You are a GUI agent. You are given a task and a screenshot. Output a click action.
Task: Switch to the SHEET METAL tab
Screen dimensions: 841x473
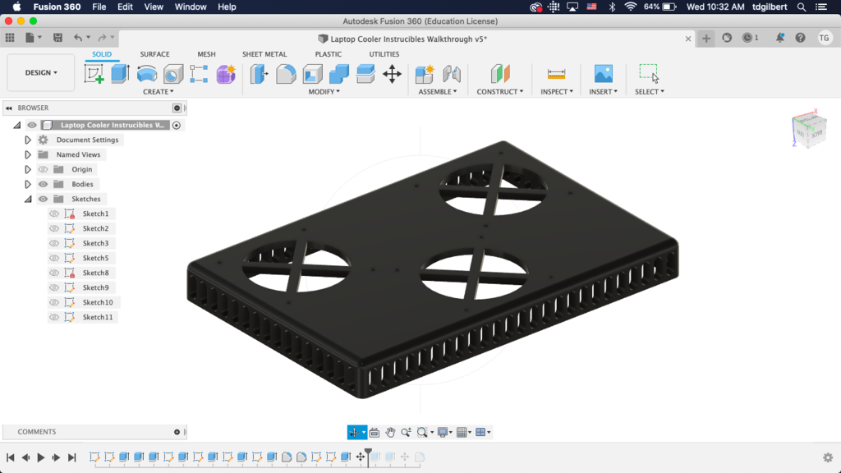[x=264, y=53]
